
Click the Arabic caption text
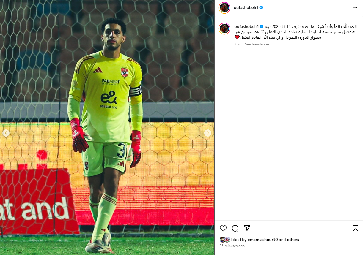[296, 32]
